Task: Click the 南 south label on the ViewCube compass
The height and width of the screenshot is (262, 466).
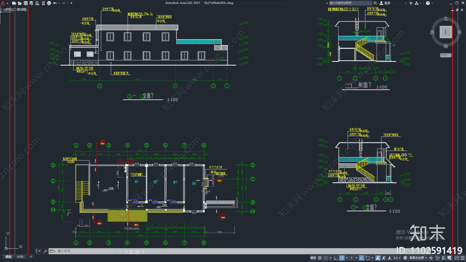Action: tap(446, 46)
